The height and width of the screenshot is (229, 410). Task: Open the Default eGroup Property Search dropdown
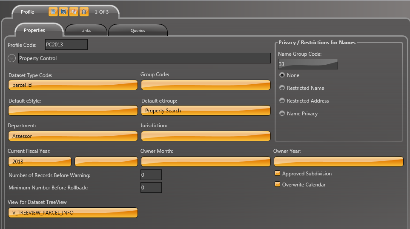[x=206, y=111]
